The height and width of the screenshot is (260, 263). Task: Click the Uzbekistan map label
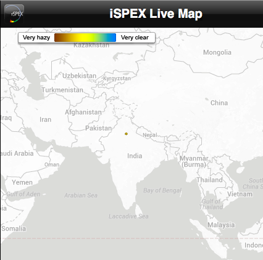[x=79, y=76]
